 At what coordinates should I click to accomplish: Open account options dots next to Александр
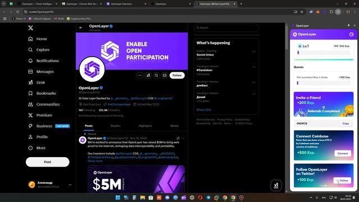tap(70, 185)
